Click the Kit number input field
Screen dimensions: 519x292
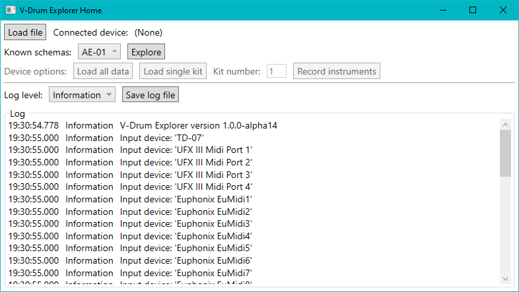(276, 71)
